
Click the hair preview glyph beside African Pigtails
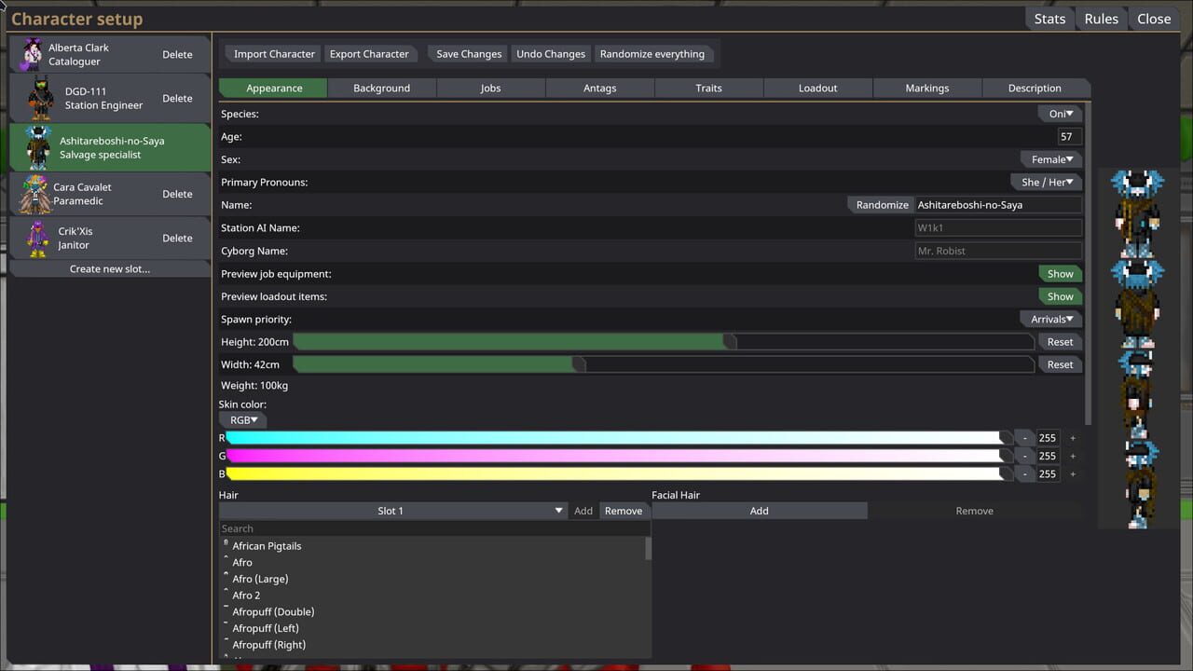point(226,541)
